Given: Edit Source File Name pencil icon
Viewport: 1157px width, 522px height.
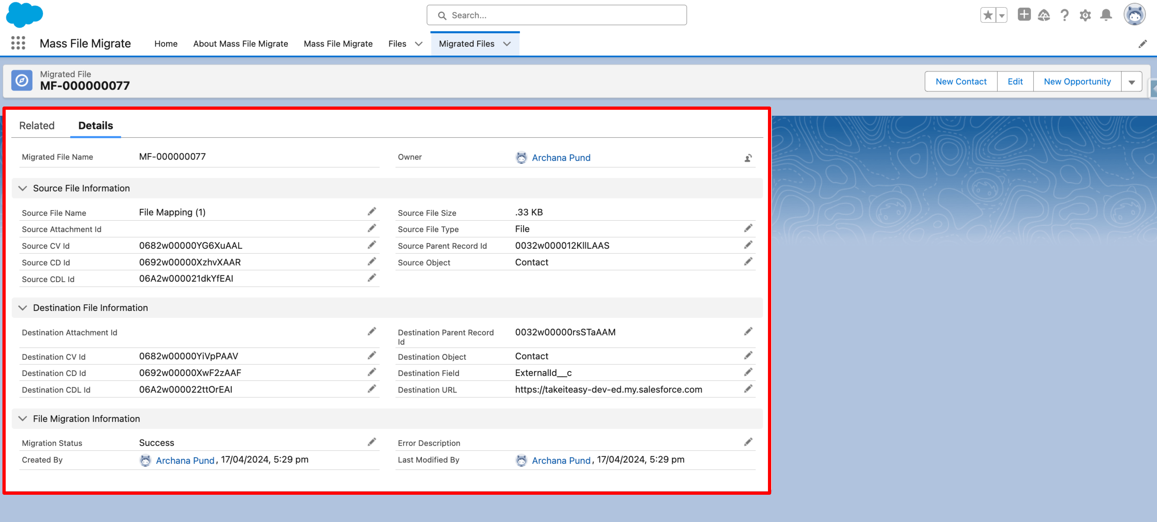Looking at the screenshot, I should click(372, 211).
